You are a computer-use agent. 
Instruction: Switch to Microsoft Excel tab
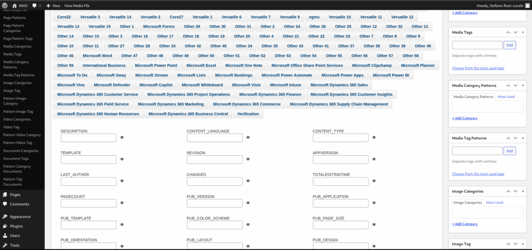tap(201, 65)
